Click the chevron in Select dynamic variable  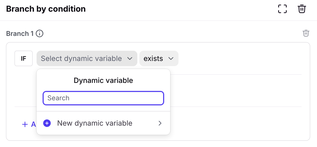point(130,59)
